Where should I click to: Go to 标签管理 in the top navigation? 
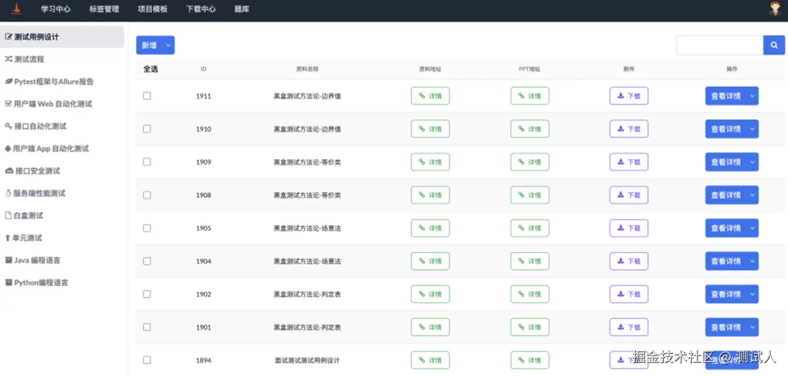[x=104, y=9]
